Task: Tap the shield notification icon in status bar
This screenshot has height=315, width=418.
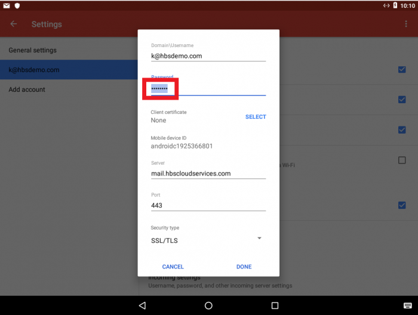Action: pyautogui.click(x=17, y=5)
